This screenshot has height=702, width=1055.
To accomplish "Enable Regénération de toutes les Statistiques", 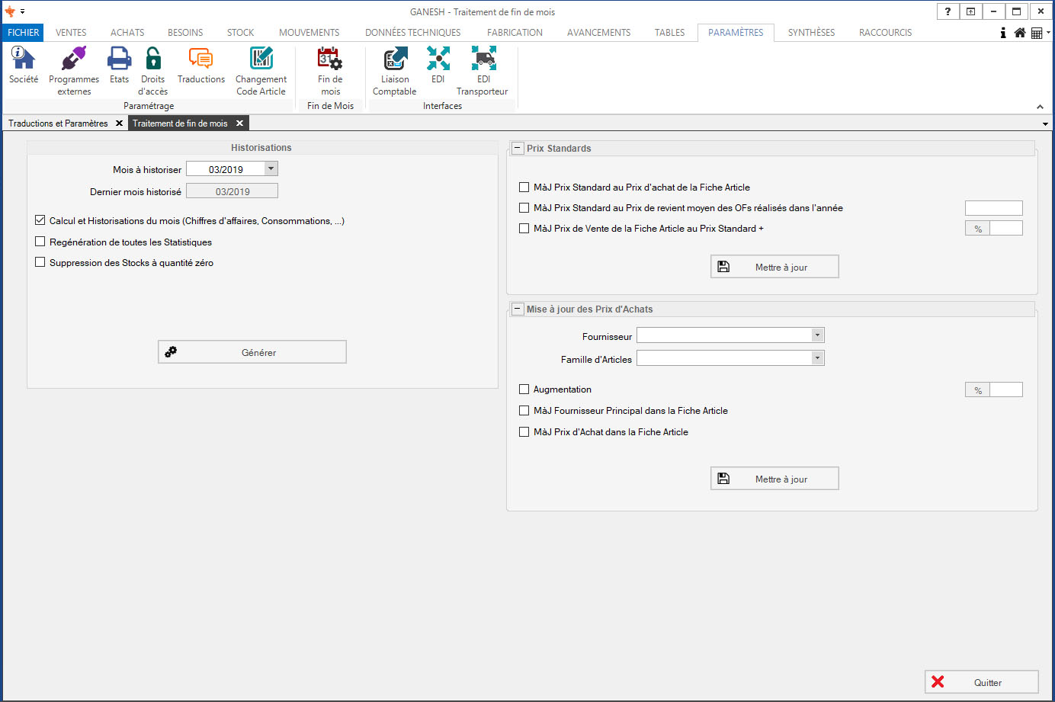I will (x=40, y=242).
